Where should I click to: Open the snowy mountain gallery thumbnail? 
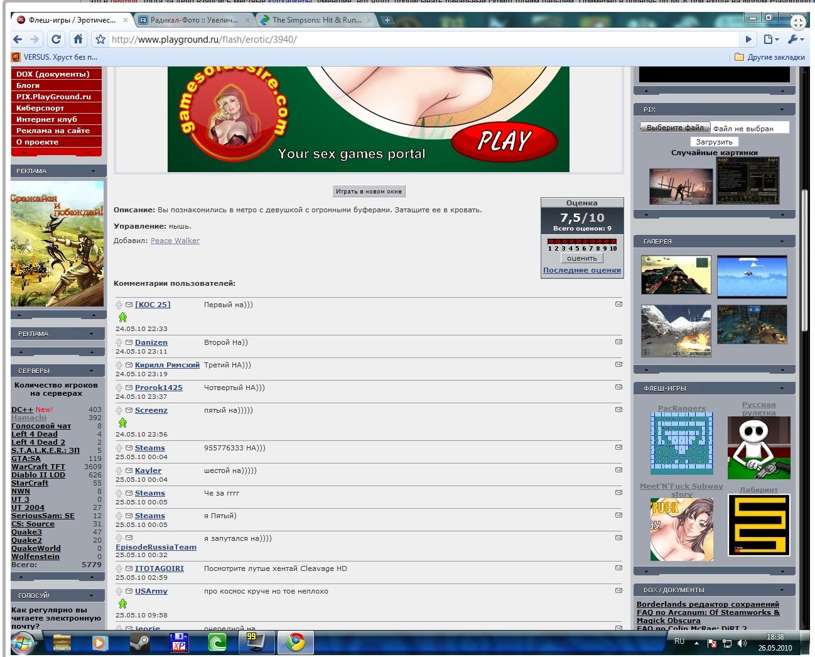(x=676, y=331)
